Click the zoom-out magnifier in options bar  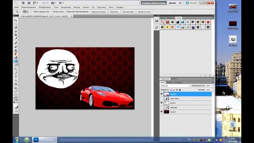pos(27,12)
